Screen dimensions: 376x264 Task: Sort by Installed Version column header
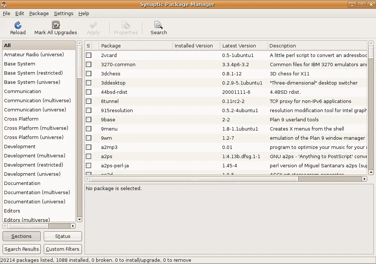coord(196,46)
